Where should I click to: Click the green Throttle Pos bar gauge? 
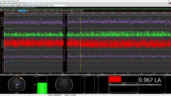42,85
